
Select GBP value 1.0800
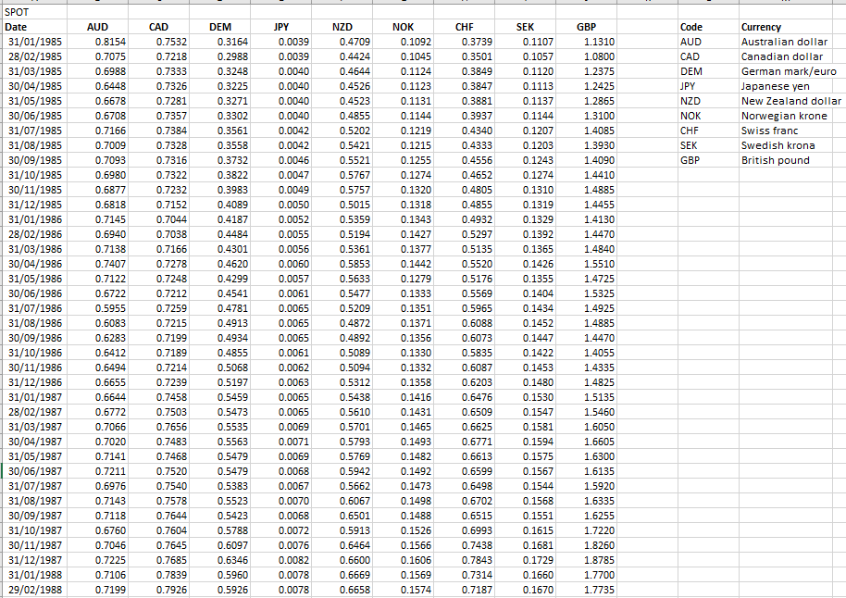click(586, 56)
